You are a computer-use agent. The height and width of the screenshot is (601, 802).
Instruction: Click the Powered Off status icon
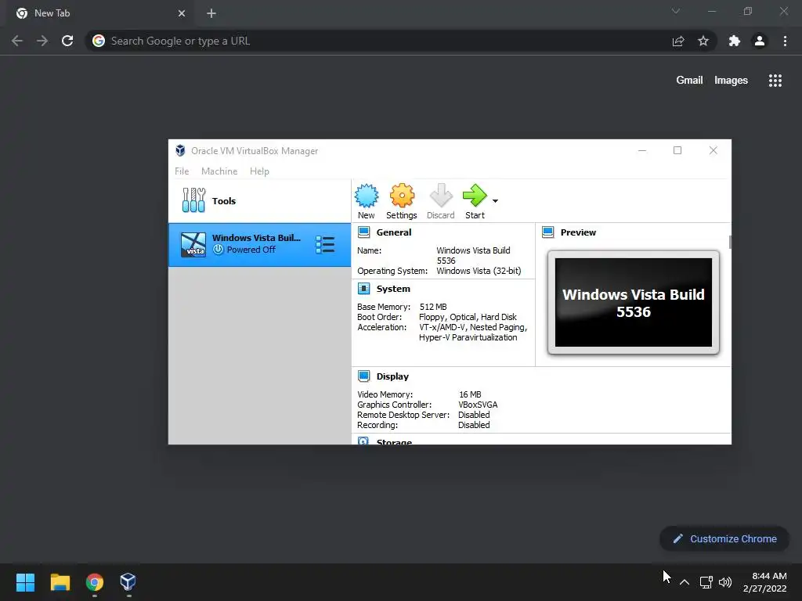pyautogui.click(x=219, y=250)
